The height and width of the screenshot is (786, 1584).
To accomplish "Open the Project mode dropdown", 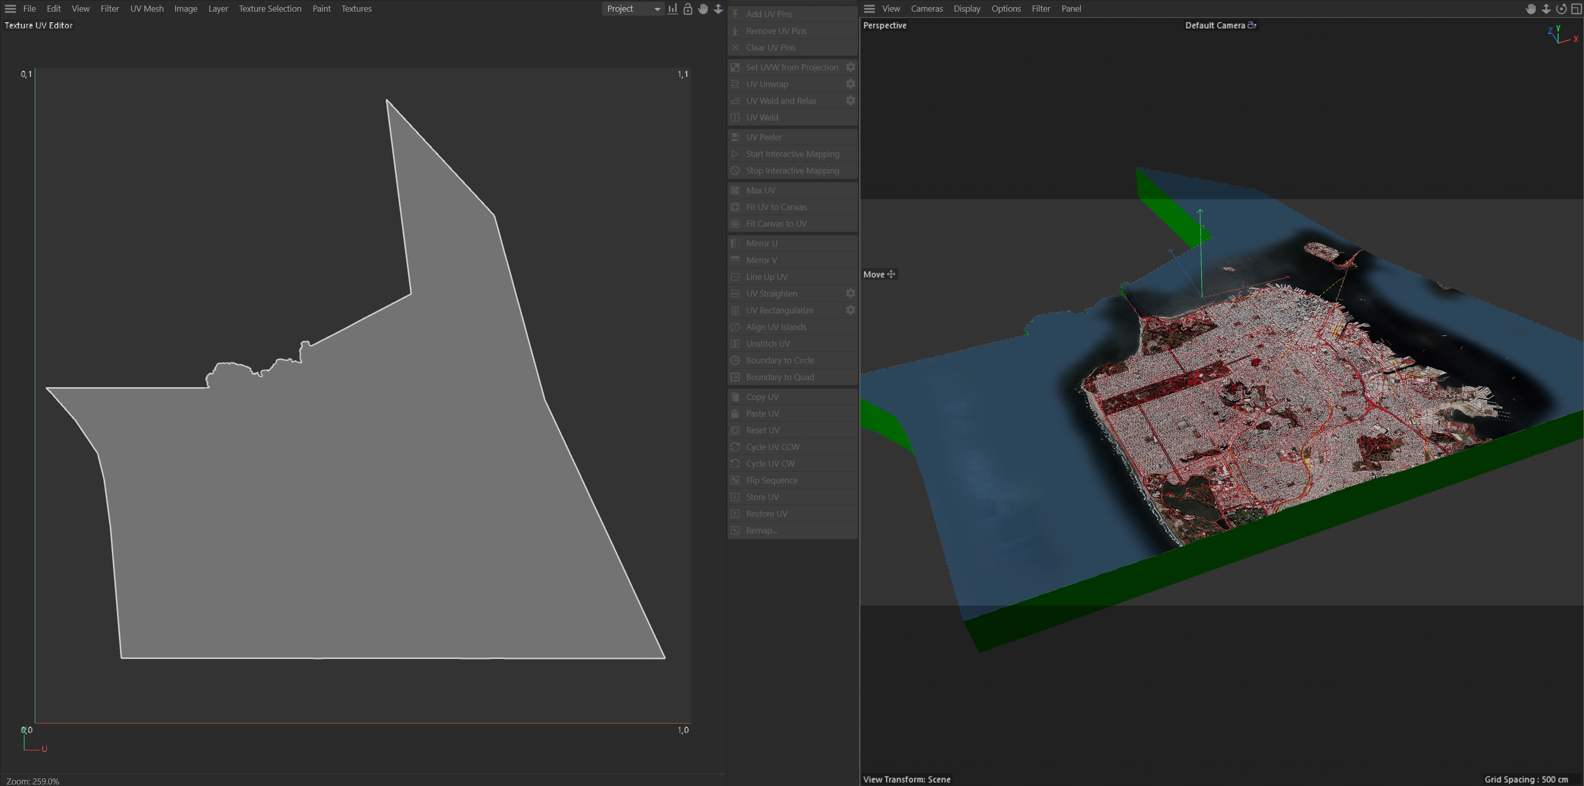I will click(633, 9).
